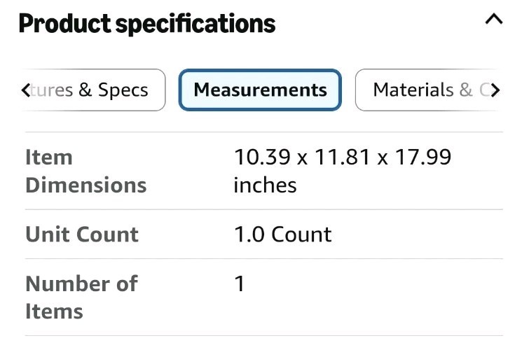This screenshot has width=522, height=350.
Task: Select the Measurements tab
Action: tap(260, 90)
